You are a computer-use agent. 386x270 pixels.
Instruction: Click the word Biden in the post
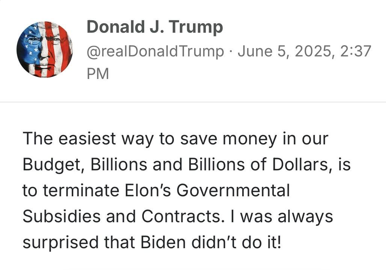[x=163, y=242]
